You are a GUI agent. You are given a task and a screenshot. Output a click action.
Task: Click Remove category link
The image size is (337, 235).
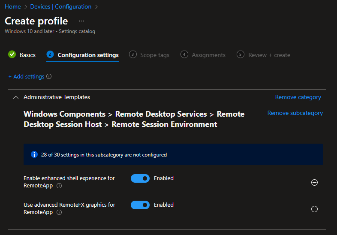(x=298, y=97)
